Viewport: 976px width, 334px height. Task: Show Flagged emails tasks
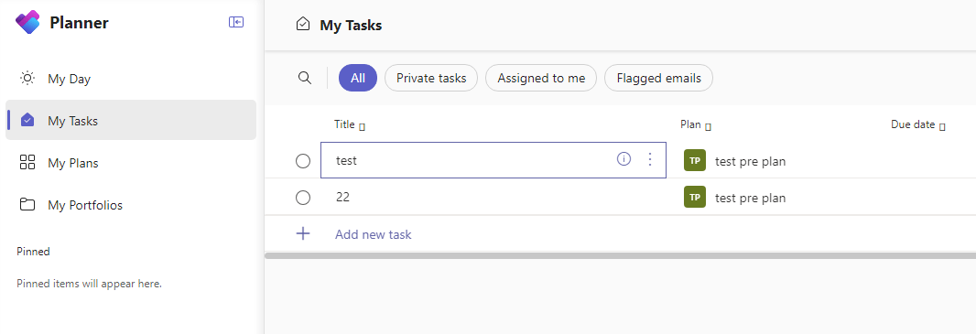pos(658,78)
